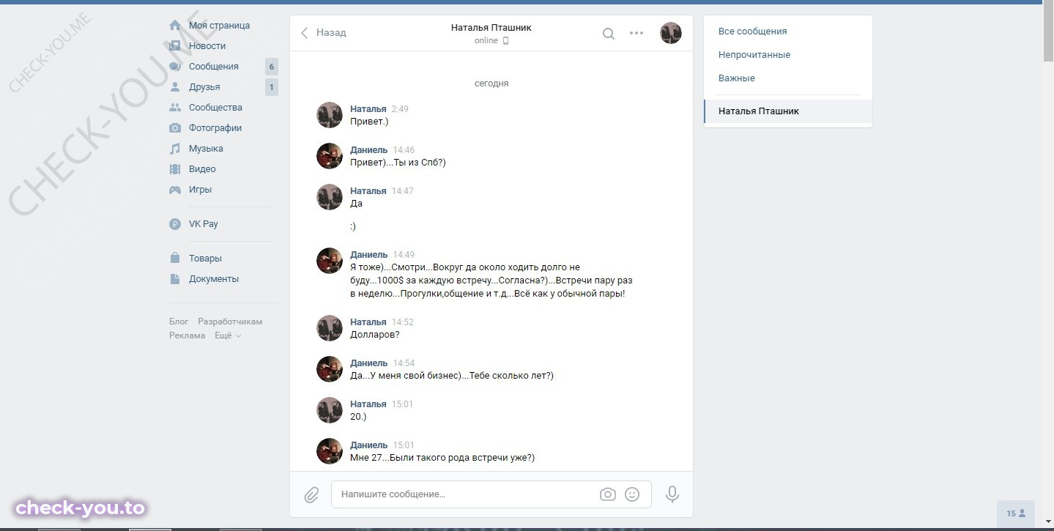Open the three-dots chat actions menu
The width and height of the screenshot is (1054, 531).
click(637, 33)
